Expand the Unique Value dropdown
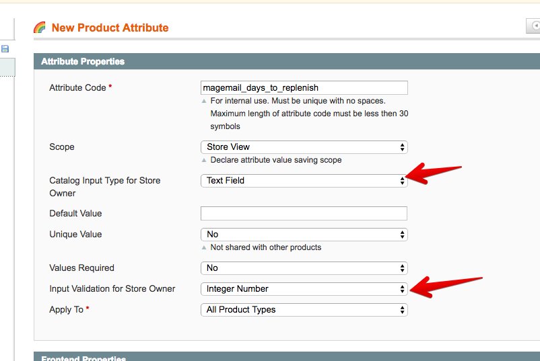 click(304, 235)
